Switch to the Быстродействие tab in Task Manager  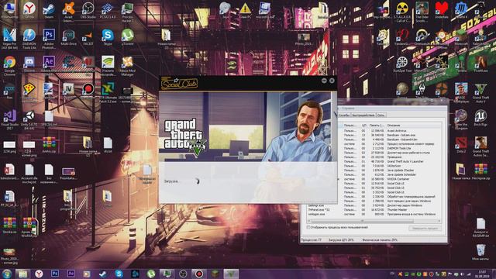[x=363, y=115]
